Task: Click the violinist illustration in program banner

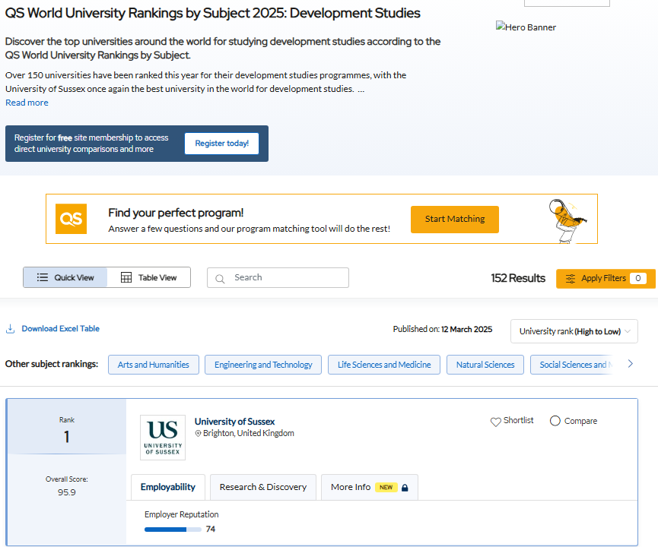Action: click(567, 220)
